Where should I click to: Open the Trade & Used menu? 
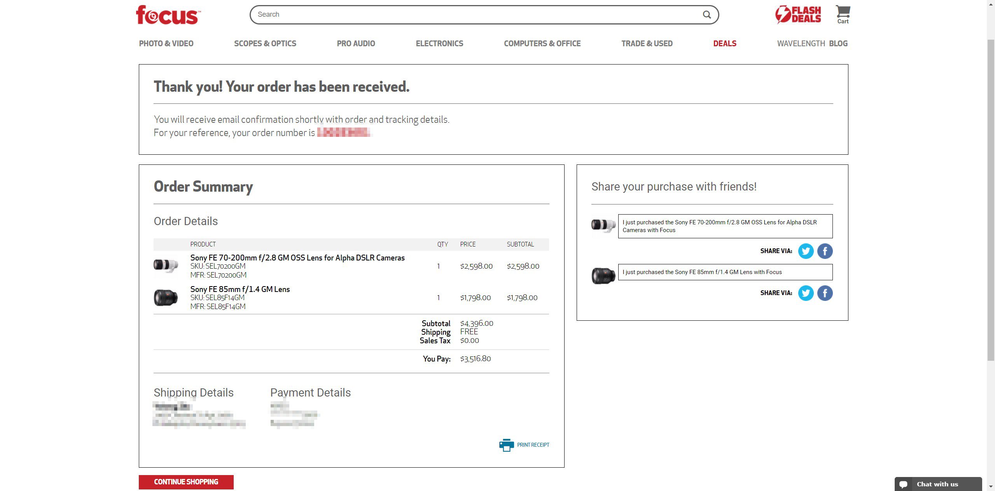tap(647, 44)
